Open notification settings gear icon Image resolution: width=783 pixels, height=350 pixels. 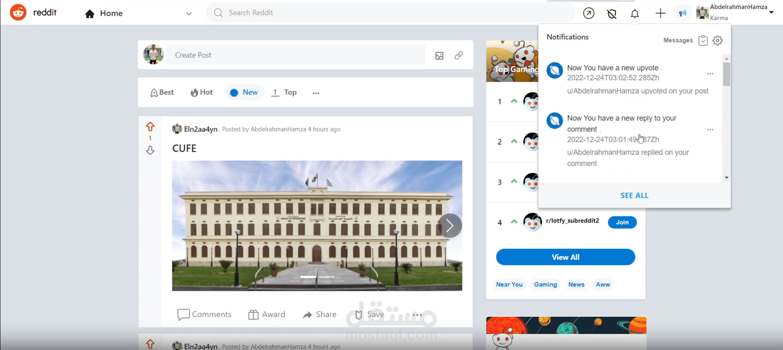718,40
